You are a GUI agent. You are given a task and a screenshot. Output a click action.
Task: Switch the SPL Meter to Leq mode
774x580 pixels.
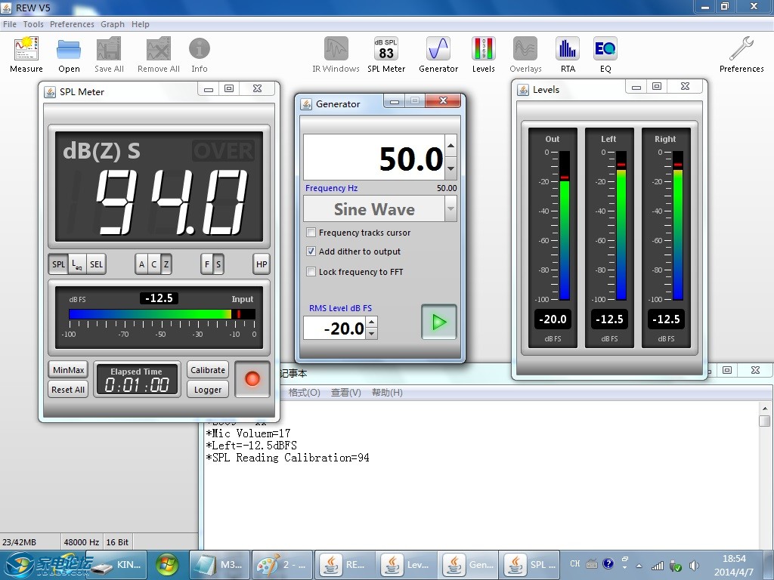click(x=77, y=264)
